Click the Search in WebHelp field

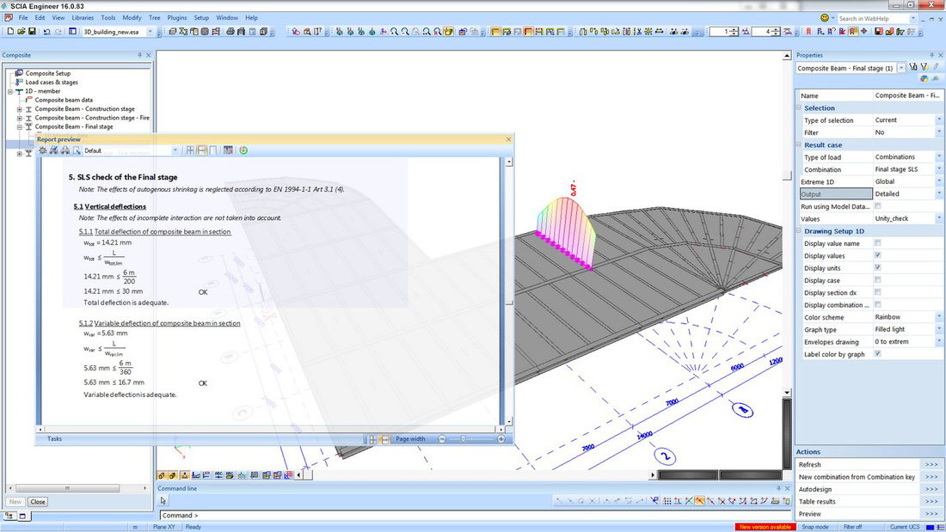point(872,19)
